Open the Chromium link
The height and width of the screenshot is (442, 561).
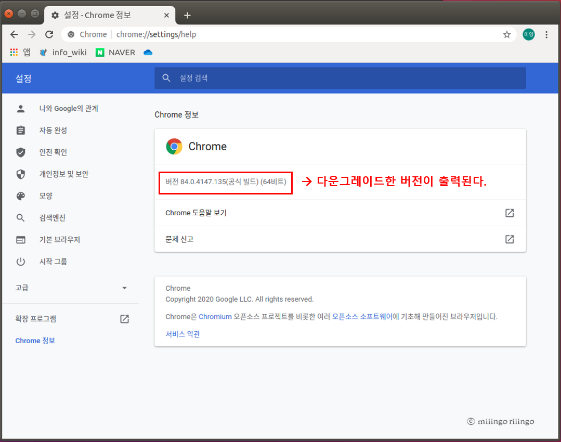point(215,317)
